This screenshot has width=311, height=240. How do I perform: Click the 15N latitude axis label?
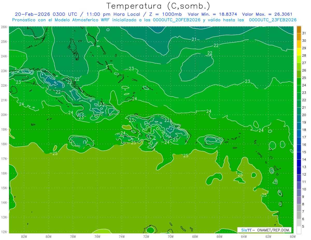[4, 188]
